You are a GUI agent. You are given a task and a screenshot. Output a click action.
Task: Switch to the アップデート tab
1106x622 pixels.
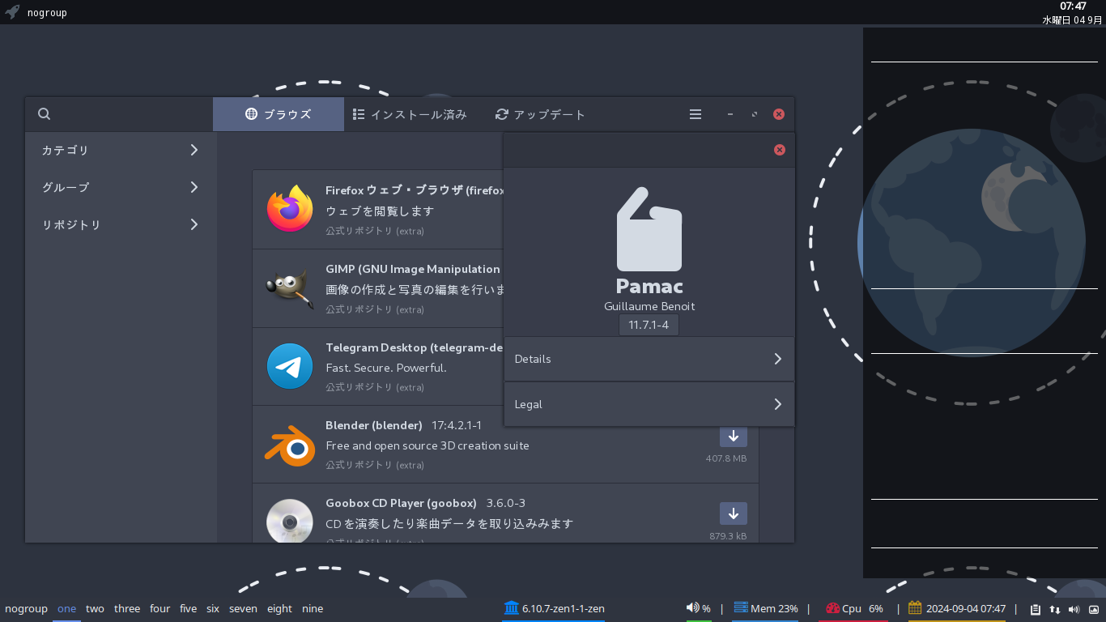pos(540,114)
